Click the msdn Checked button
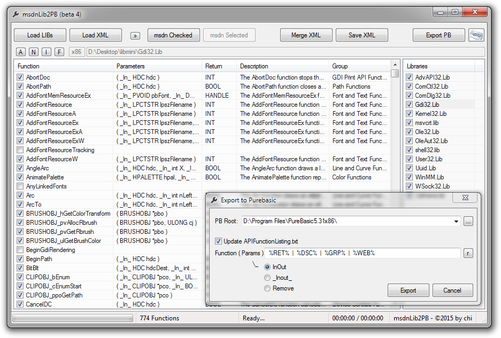Image resolution: width=501 pixels, height=338 pixels. [173, 35]
